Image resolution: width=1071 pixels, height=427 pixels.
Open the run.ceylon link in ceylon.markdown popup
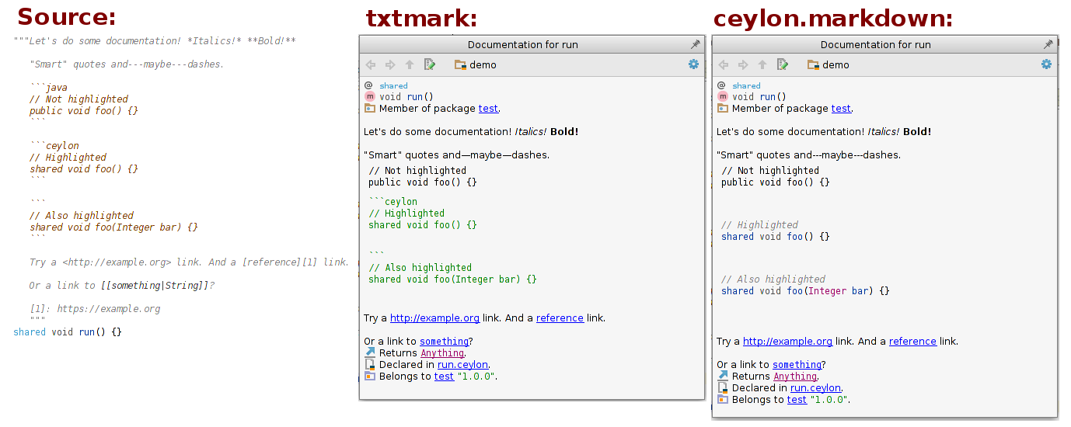[x=815, y=388]
